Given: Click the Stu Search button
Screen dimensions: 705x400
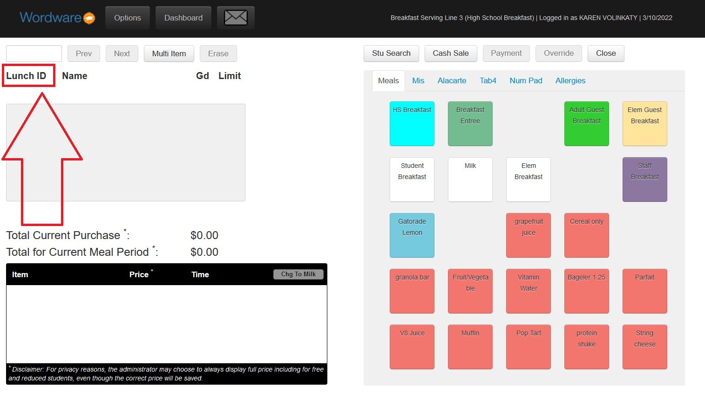Looking at the screenshot, I should 391,53.
